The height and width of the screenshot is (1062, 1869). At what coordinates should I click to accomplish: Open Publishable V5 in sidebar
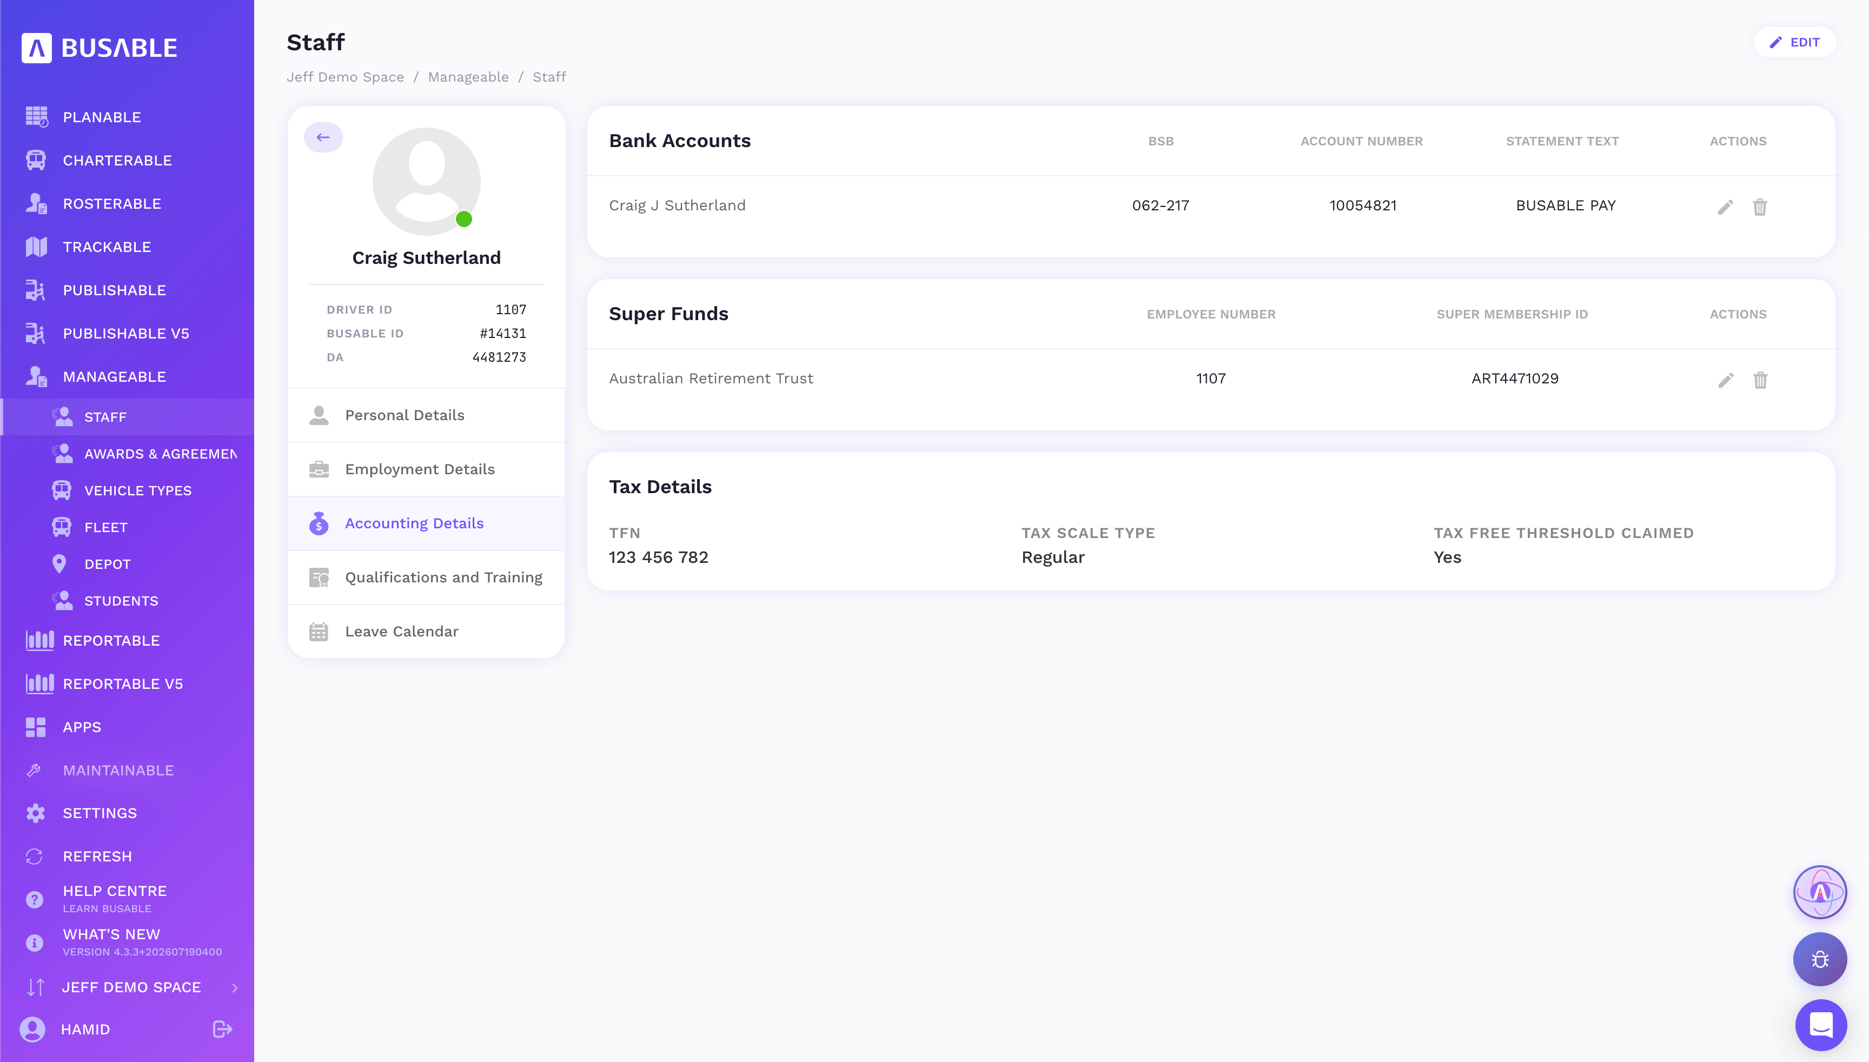pyautogui.click(x=127, y=333)
